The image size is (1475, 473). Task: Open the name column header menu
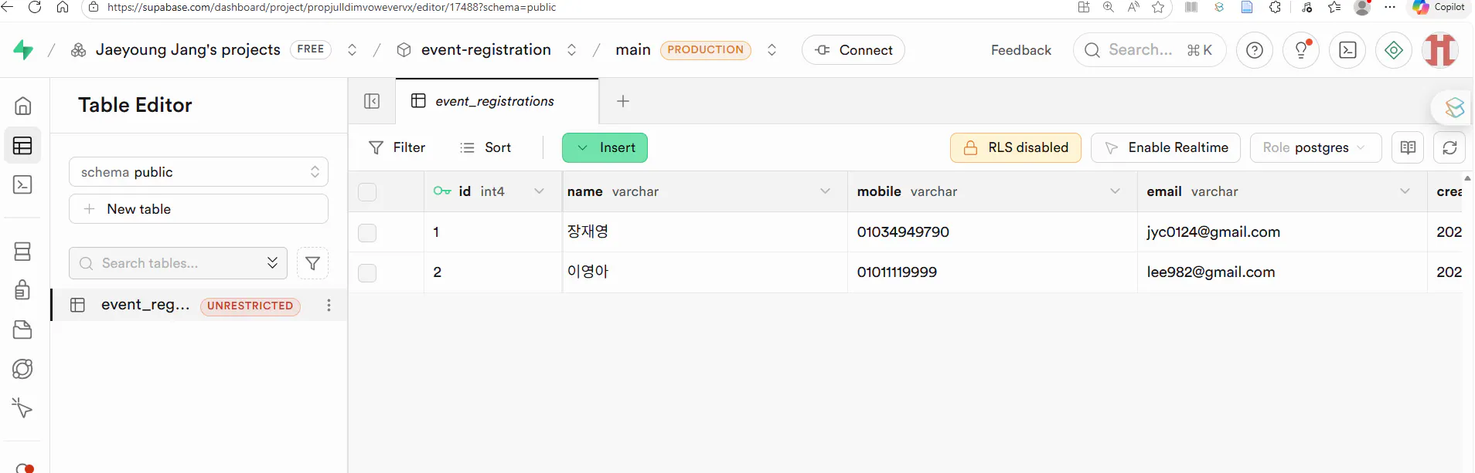825,191
